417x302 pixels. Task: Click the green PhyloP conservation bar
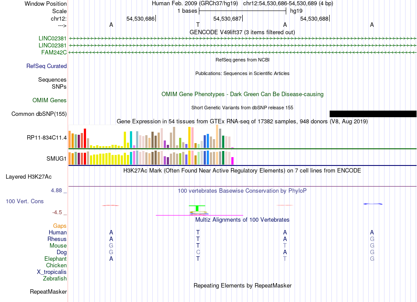point(197,208)
